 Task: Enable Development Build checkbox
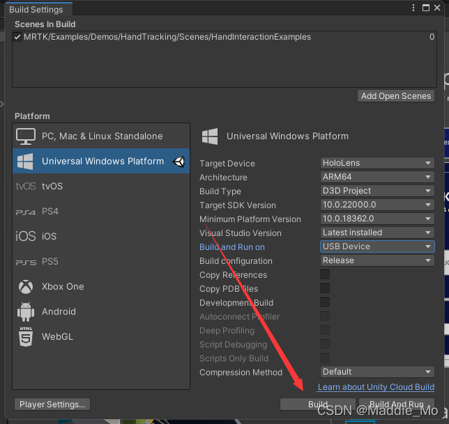coord(325,302)
